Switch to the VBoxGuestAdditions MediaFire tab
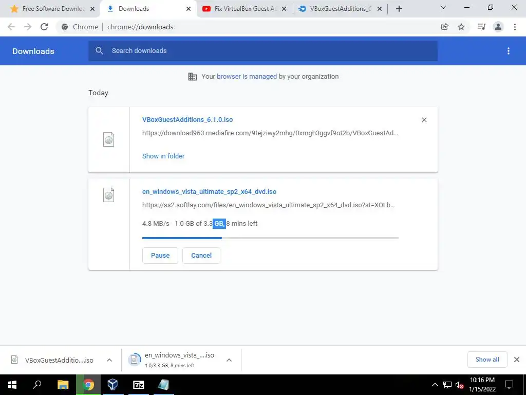This screenshot has width=526, height=395. (341, 9)
